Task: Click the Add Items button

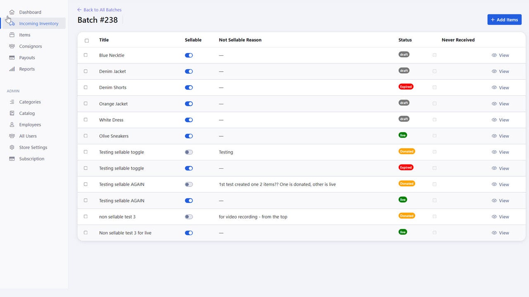Action: tap(504, 20)
